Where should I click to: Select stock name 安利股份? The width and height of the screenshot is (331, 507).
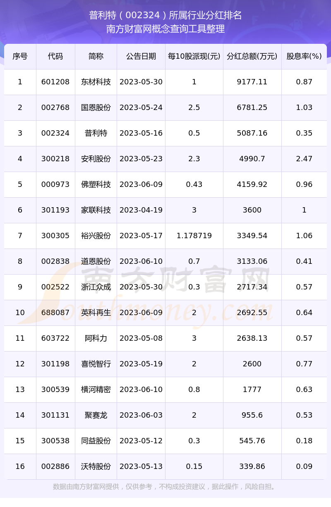96,159
